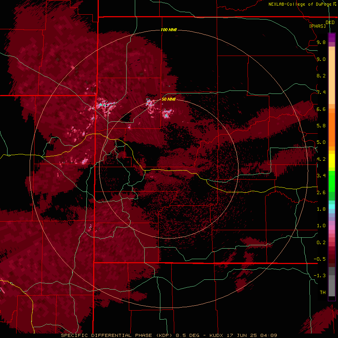This screenshot has height=338, width=338.
Task: Click the 100 NMI range ring label
Action: pos(169,30)
